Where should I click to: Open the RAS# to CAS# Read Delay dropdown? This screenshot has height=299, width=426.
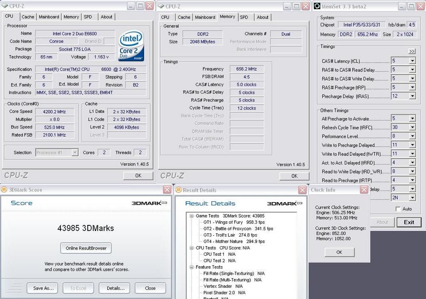pyautogui.click(x=412, y=69)
